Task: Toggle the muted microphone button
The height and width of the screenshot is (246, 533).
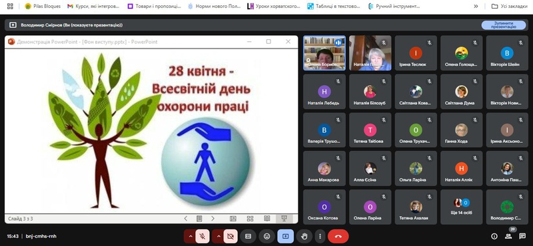Action: point(203,237)
